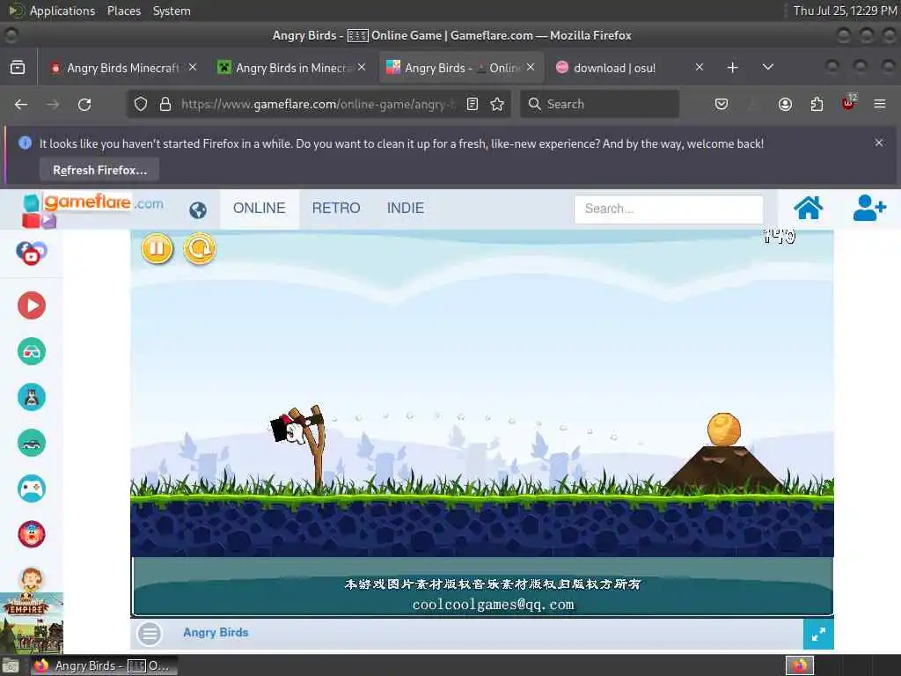The width and height of the screenshot is (901, 676).
Task: Open the Firefox account icon
Action: click(785, 104)
